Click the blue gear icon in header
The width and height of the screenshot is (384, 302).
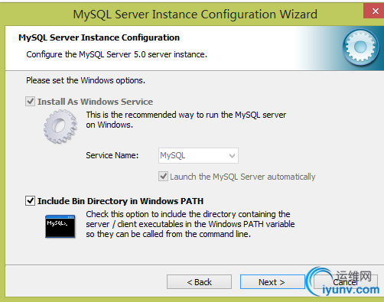click(x=360, y=47)
